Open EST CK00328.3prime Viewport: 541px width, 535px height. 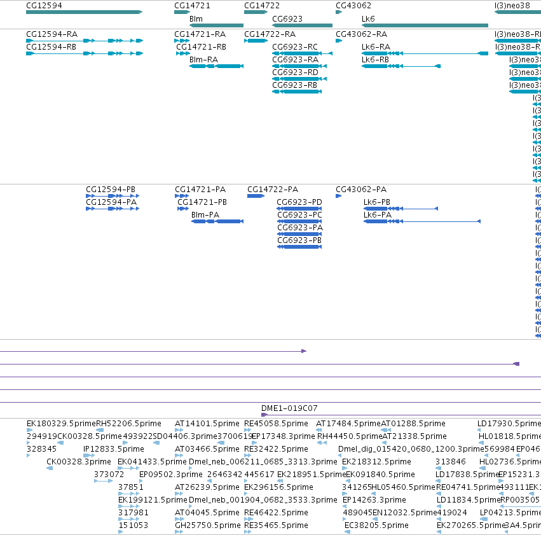tap(79, 462)
